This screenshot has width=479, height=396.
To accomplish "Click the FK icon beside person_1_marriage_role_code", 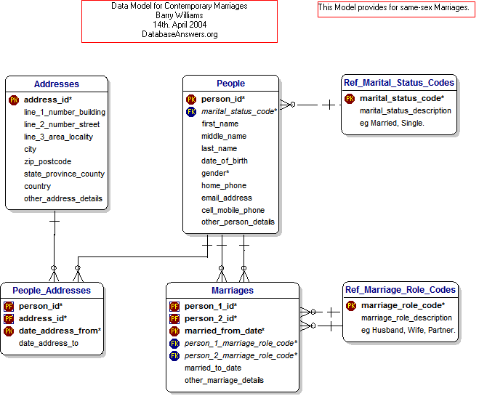I will tap(174, 344).
